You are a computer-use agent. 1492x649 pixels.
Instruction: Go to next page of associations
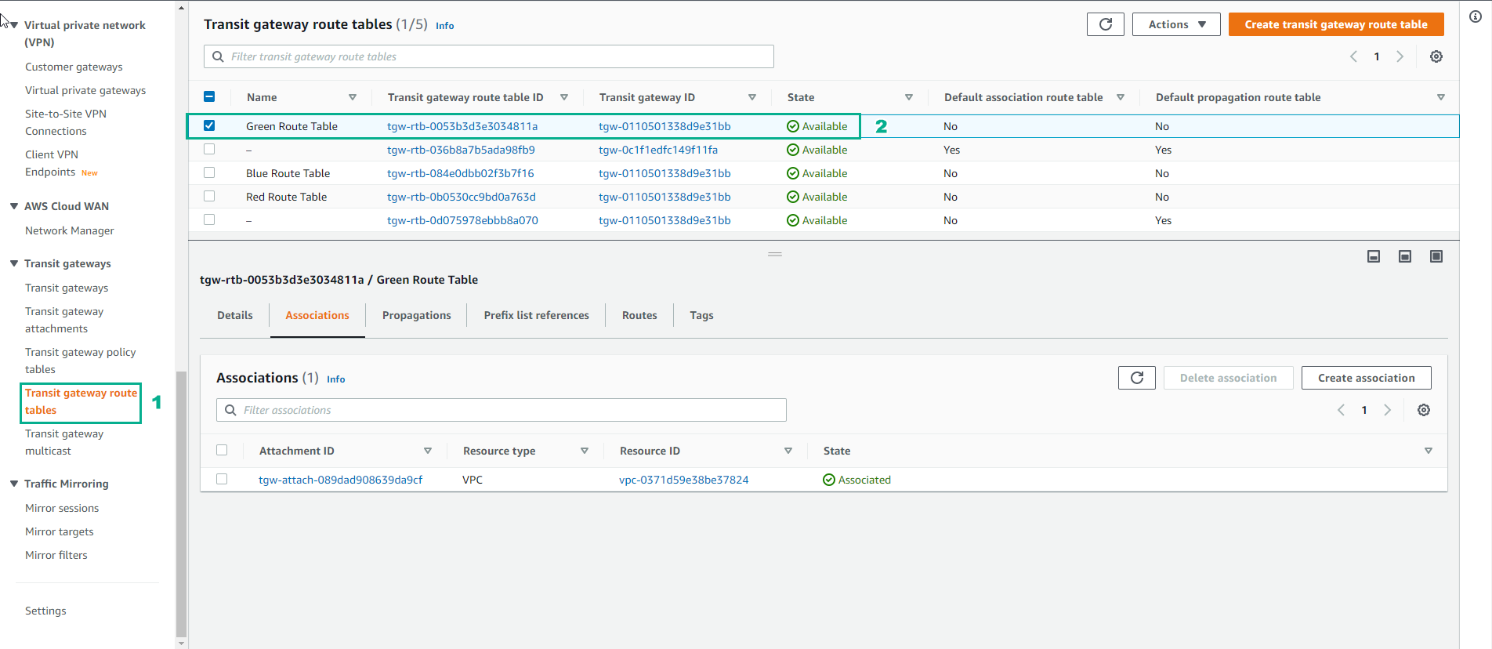click(x=1387, y=410)
